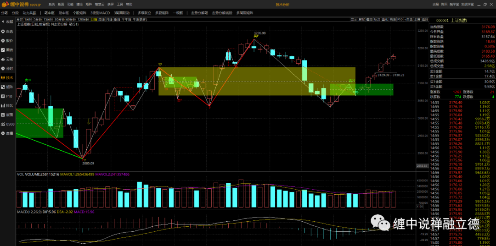
Task: Expand 更多 period options
Action: click(143, 20)
